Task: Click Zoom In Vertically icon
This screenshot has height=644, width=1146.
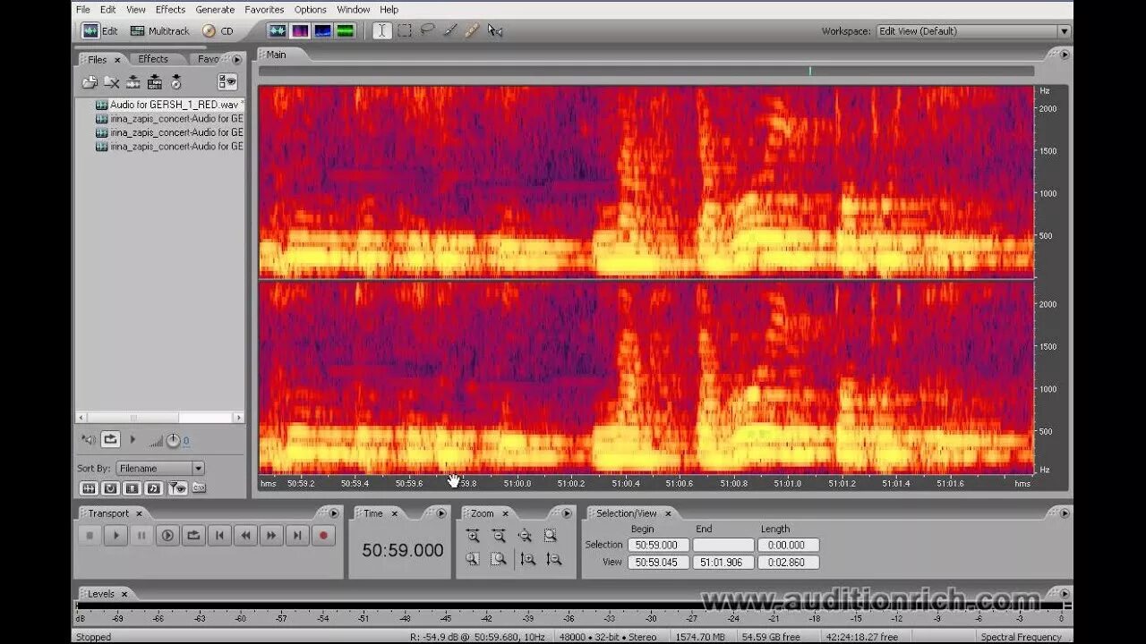Action: point(528,559)
